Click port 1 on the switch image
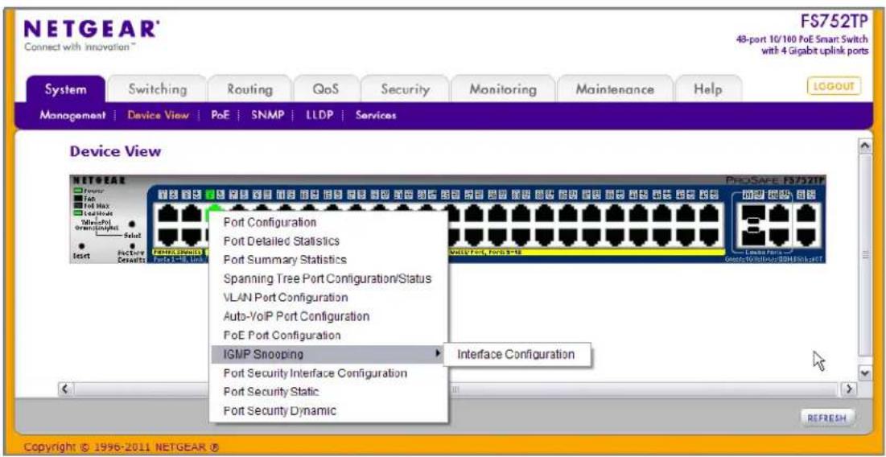This screenshot has width=886, height=457. click(x=168, y=213)
